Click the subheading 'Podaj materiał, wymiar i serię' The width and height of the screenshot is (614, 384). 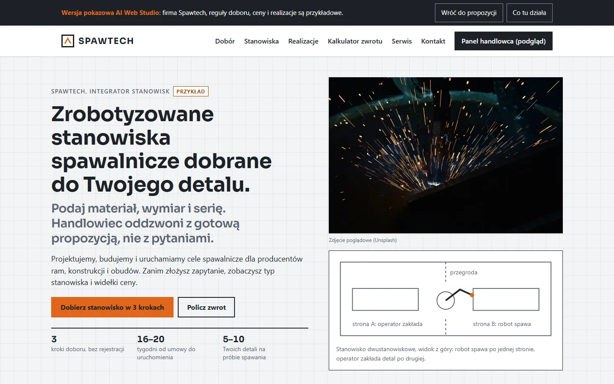coord(145,223)
